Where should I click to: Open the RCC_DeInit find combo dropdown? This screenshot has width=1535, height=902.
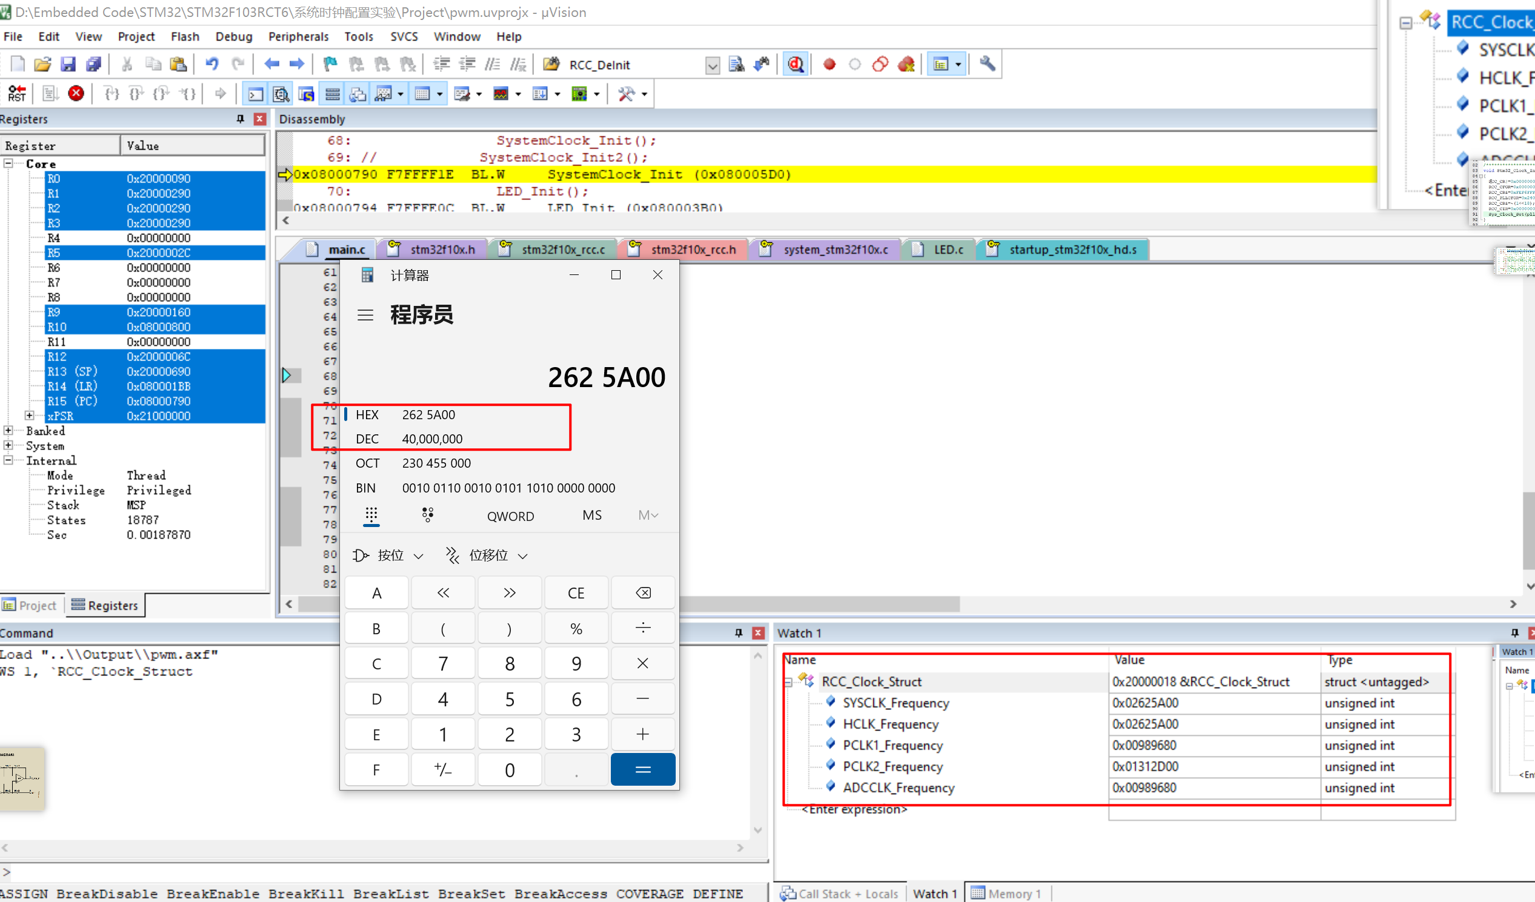tap(712, 65)
